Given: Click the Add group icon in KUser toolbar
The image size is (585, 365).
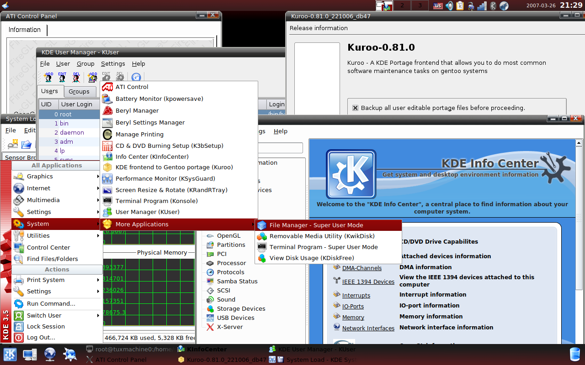Looking at the screenshot, I should coord(93,77).
